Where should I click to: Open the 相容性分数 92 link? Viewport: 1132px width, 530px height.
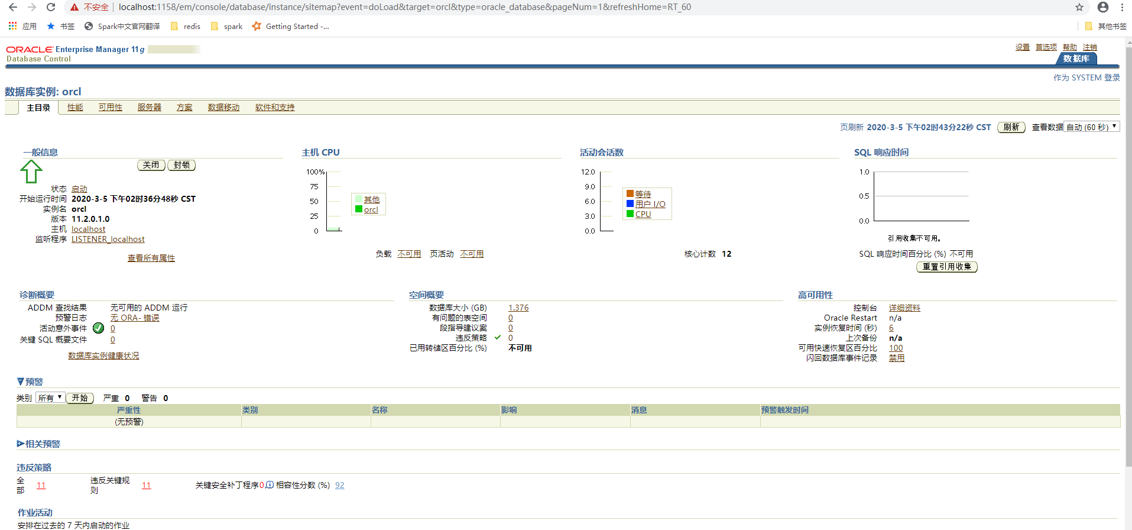339,485
